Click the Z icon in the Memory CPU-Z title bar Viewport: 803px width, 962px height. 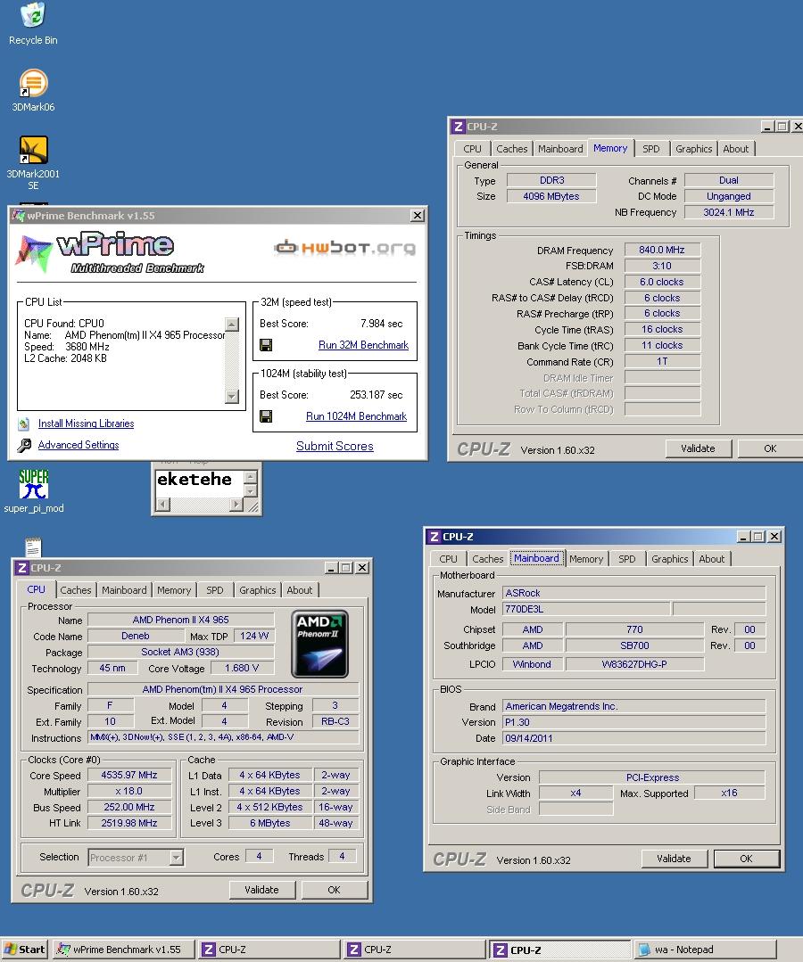[458, 127]
